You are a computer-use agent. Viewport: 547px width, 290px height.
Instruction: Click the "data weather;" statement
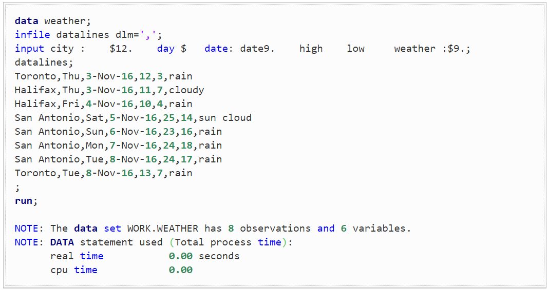point(52,21)
